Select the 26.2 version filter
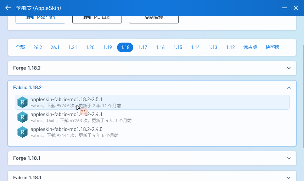The image size is (304, 181). tap(38, 48)
